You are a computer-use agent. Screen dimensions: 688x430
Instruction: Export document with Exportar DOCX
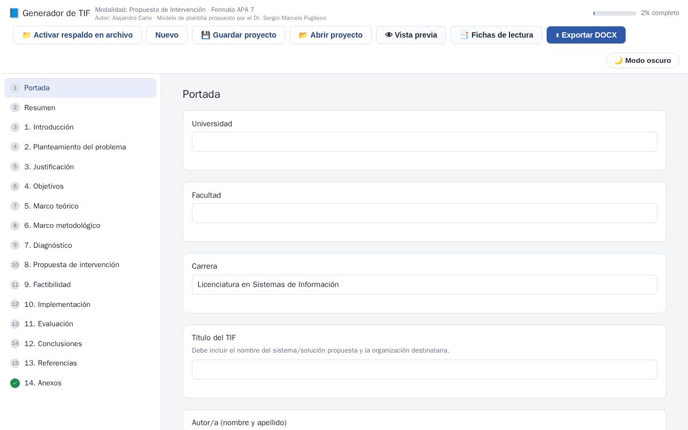click(586, 35)
